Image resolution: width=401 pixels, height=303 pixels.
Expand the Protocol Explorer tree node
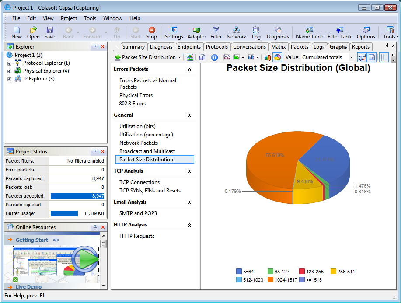point(10,63)
